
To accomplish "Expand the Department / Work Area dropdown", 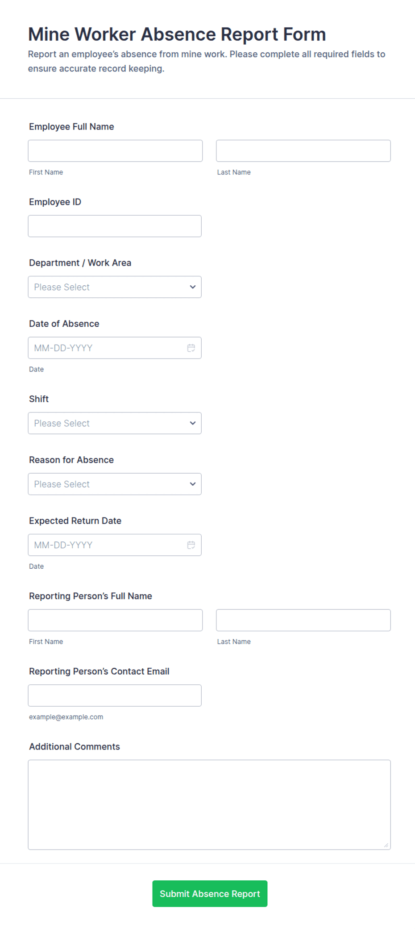I will click(115, 287).
